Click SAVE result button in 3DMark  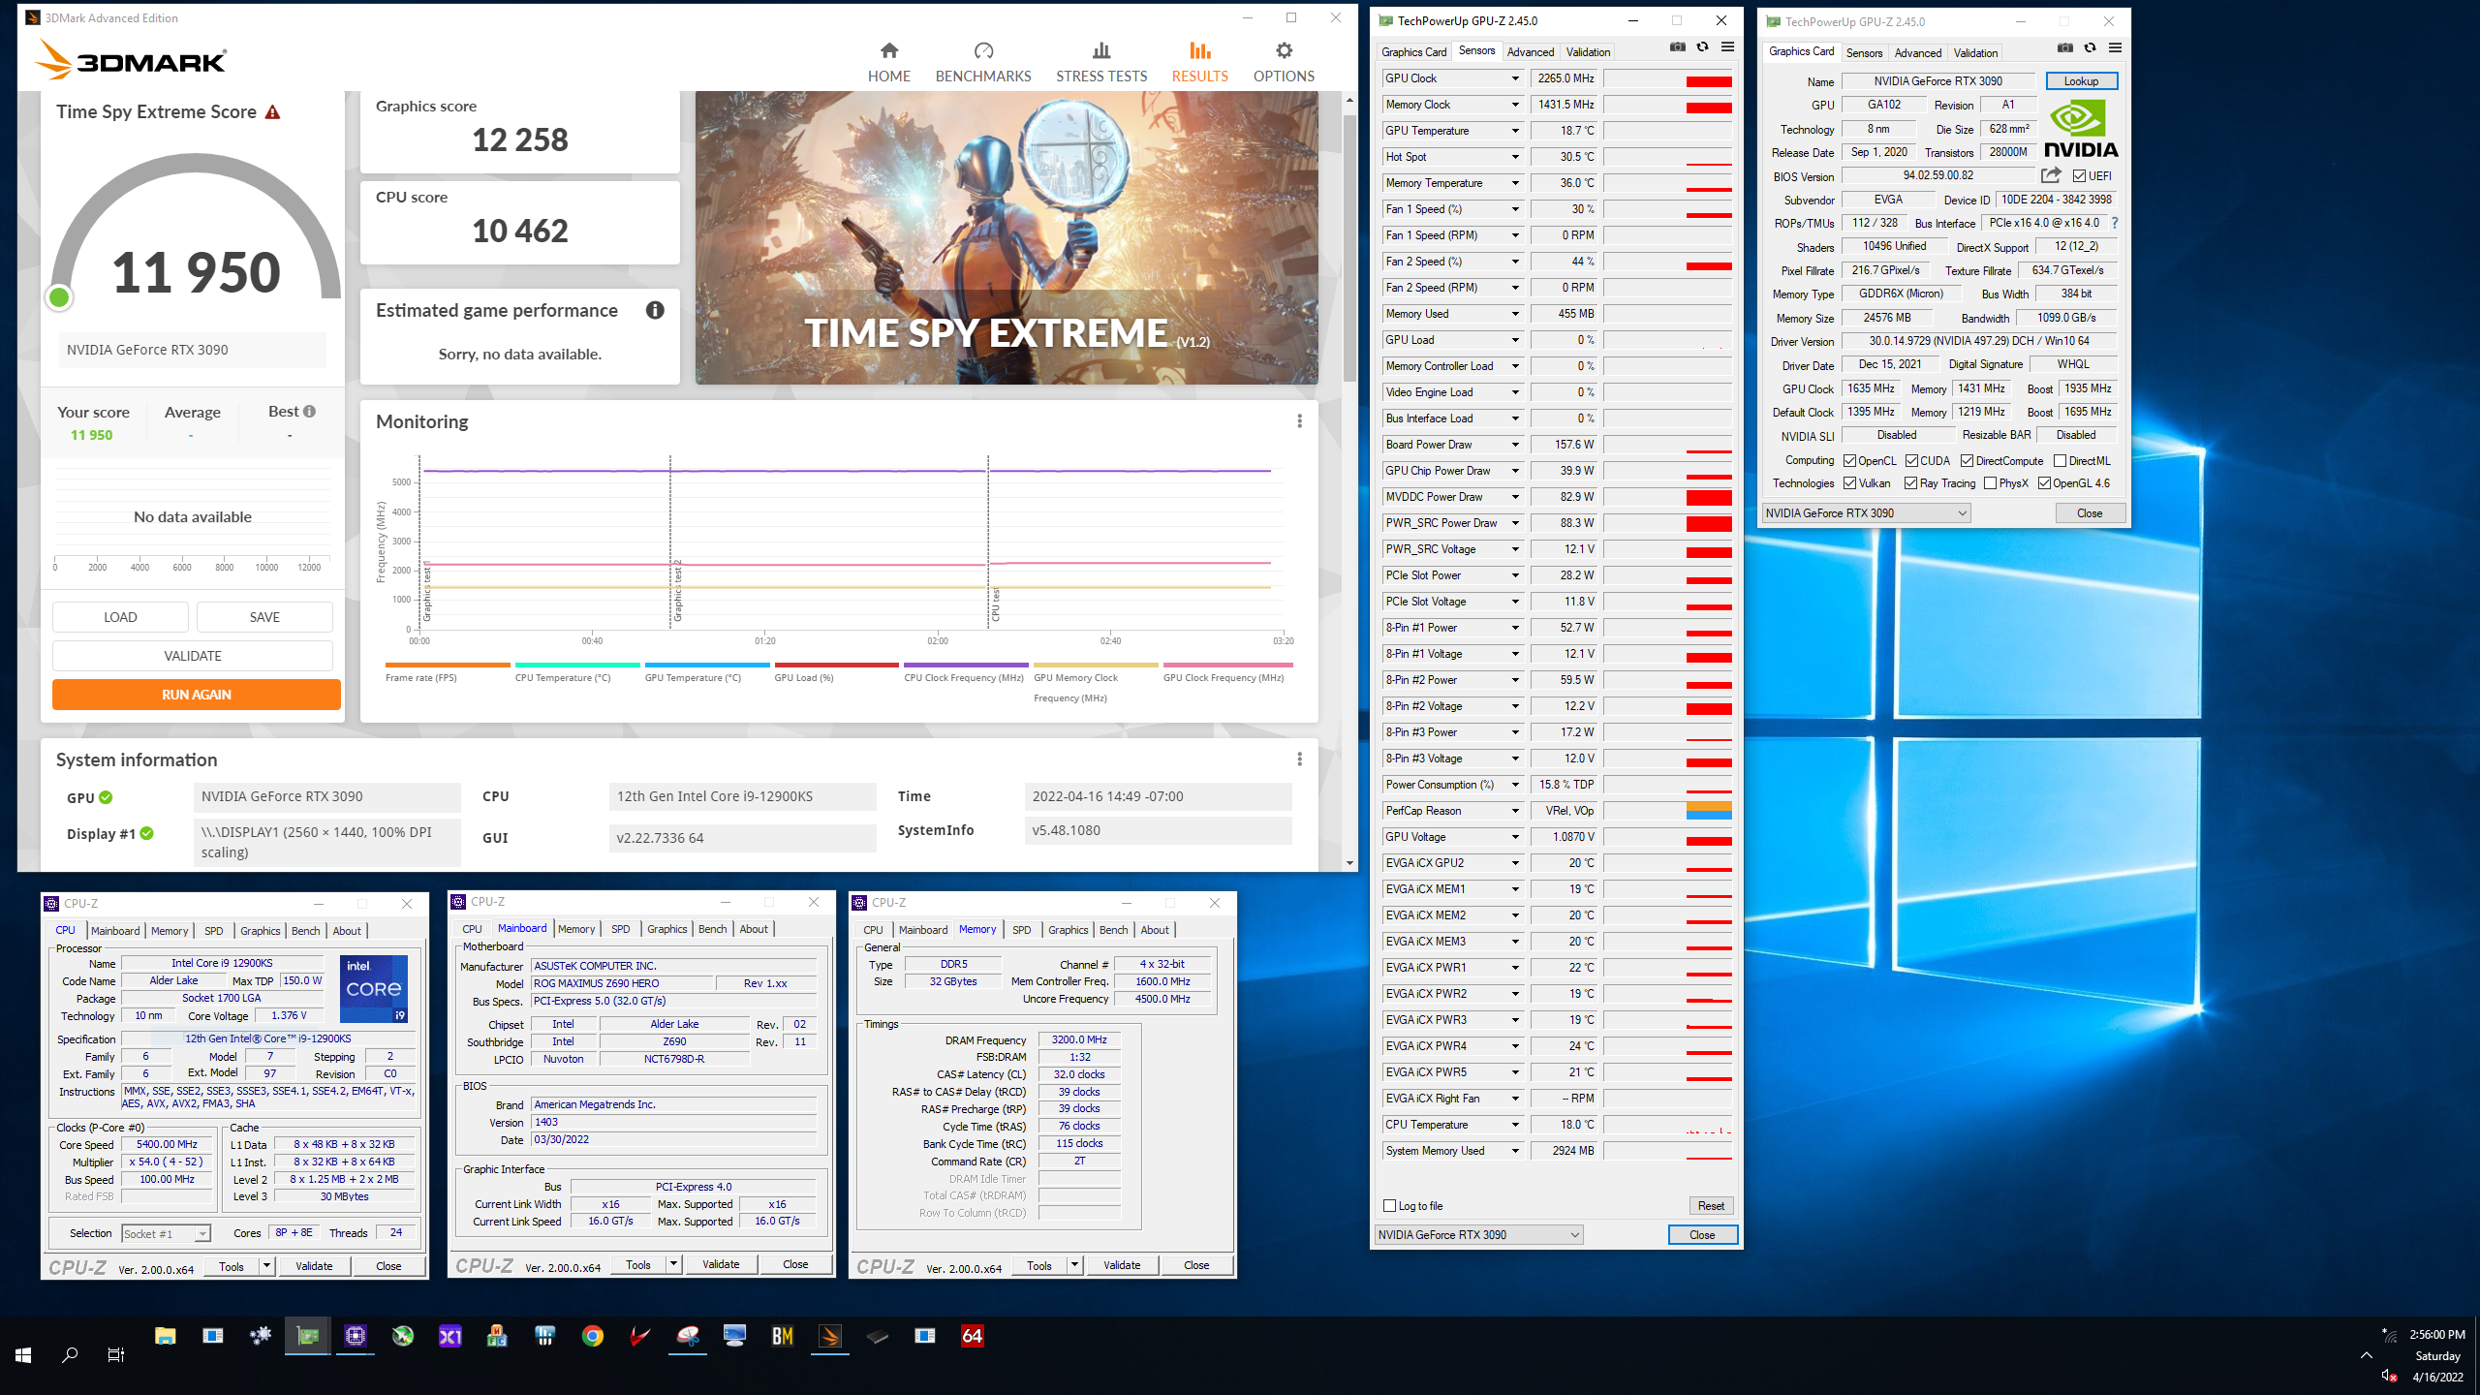click(264, 617)
